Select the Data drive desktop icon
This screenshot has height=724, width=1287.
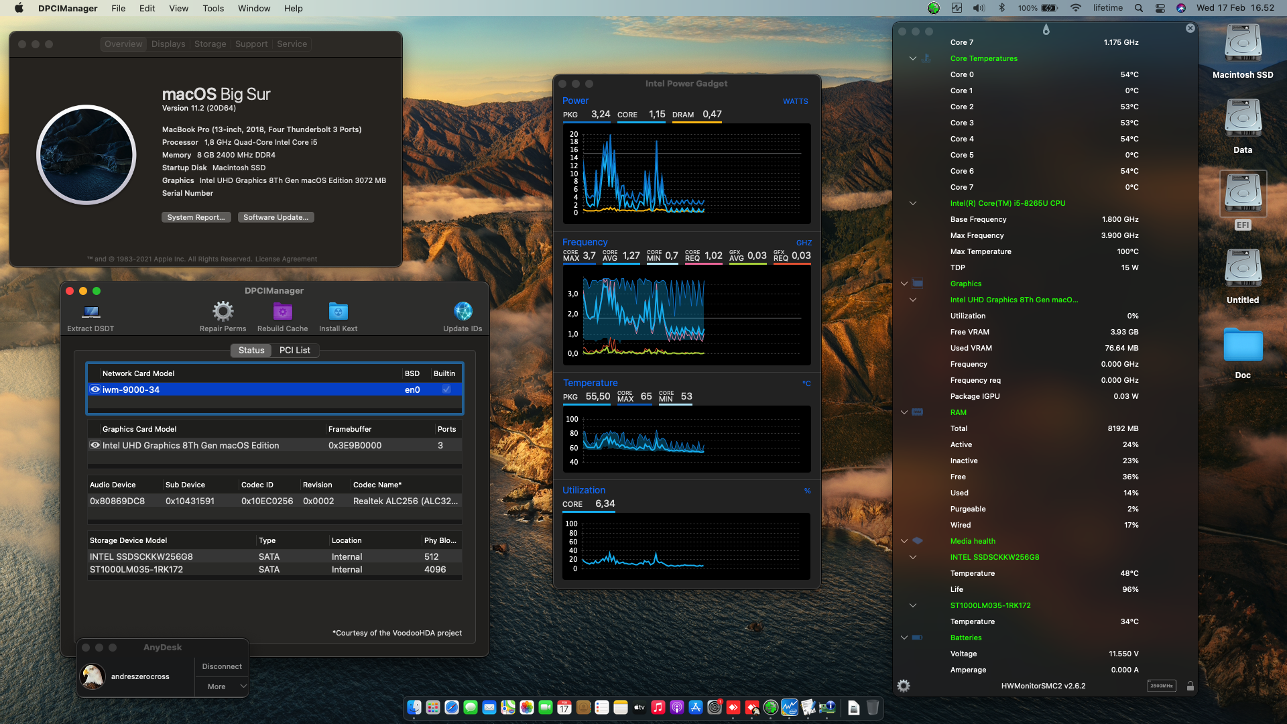pyautogui.click(x=1243, y=119)
